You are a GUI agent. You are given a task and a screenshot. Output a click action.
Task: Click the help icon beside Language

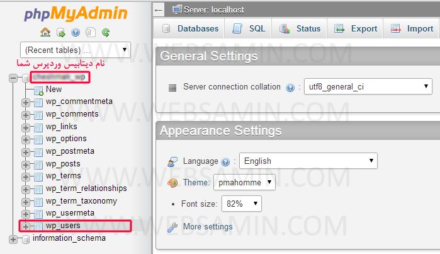[225, 162]
